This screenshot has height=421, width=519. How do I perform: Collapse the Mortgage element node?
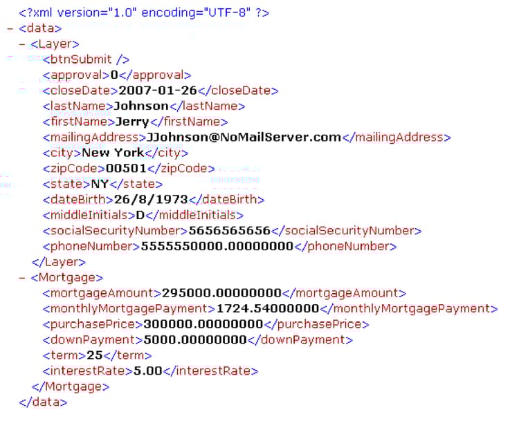(x=22, y=278)
